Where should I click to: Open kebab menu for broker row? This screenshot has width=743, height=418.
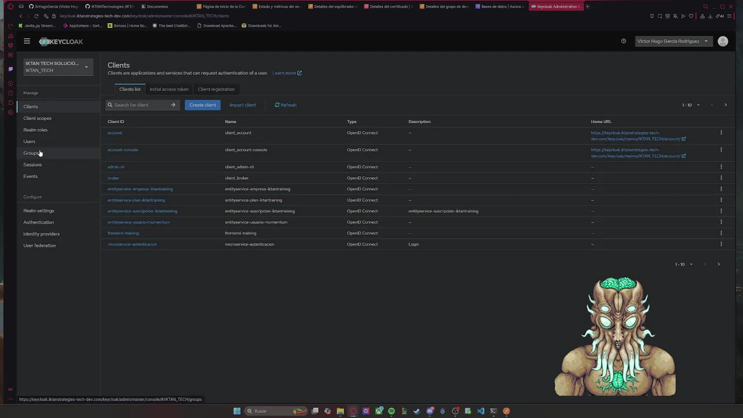coord(721,178)
